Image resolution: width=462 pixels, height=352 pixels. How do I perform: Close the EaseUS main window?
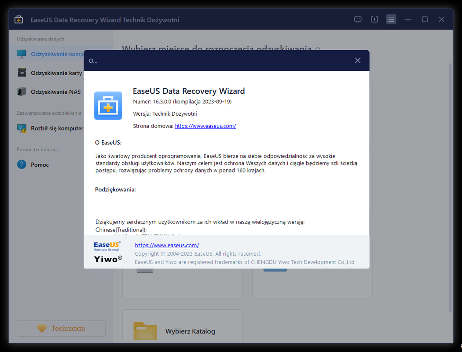point(441,19)
